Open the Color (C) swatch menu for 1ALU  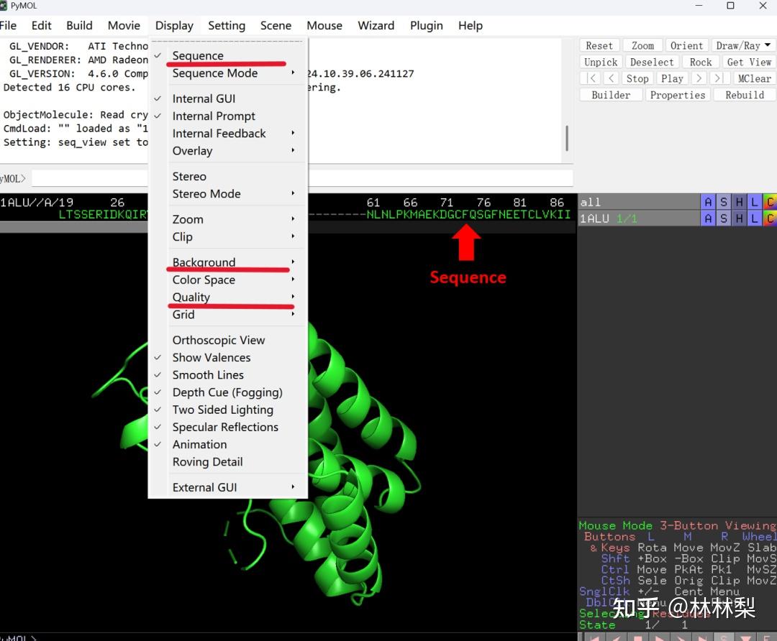[x=770, y=218]
